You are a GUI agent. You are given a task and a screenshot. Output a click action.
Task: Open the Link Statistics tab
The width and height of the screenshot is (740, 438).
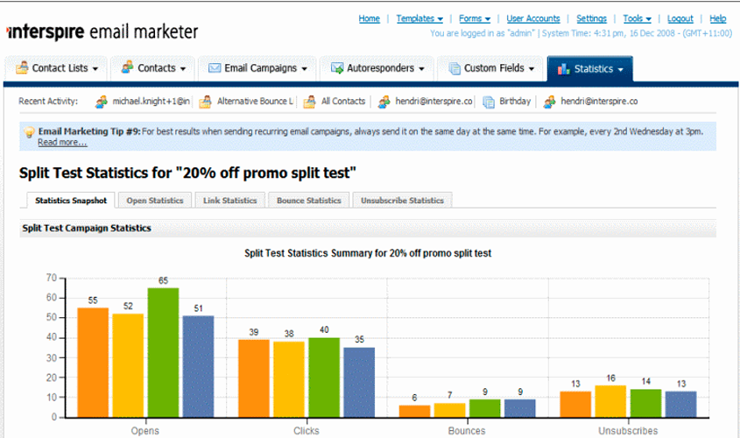229,201
